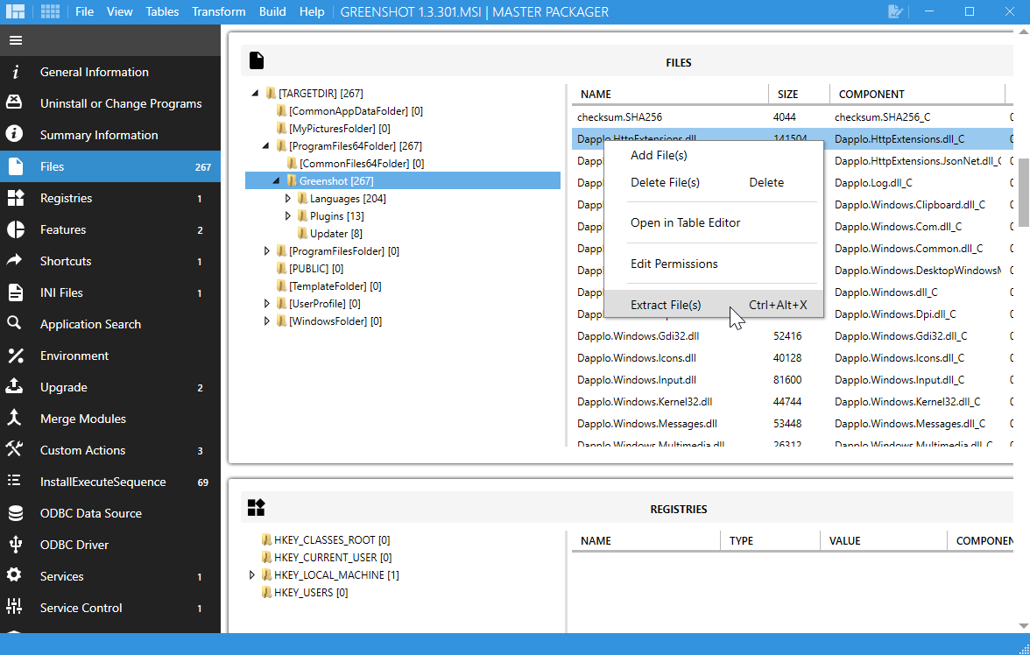Choose Extract File(s) from context menu
Viewport: 1030px width, 655px height.
pos(666,305)
